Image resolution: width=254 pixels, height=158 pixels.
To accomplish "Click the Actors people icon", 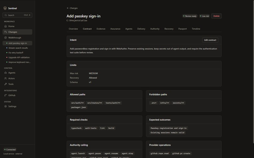I will pos(5,78).
